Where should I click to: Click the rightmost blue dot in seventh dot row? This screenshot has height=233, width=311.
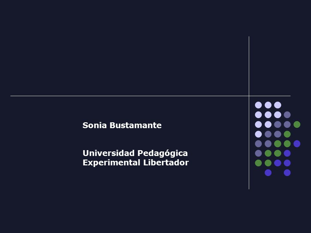click(x=287, y=163)
